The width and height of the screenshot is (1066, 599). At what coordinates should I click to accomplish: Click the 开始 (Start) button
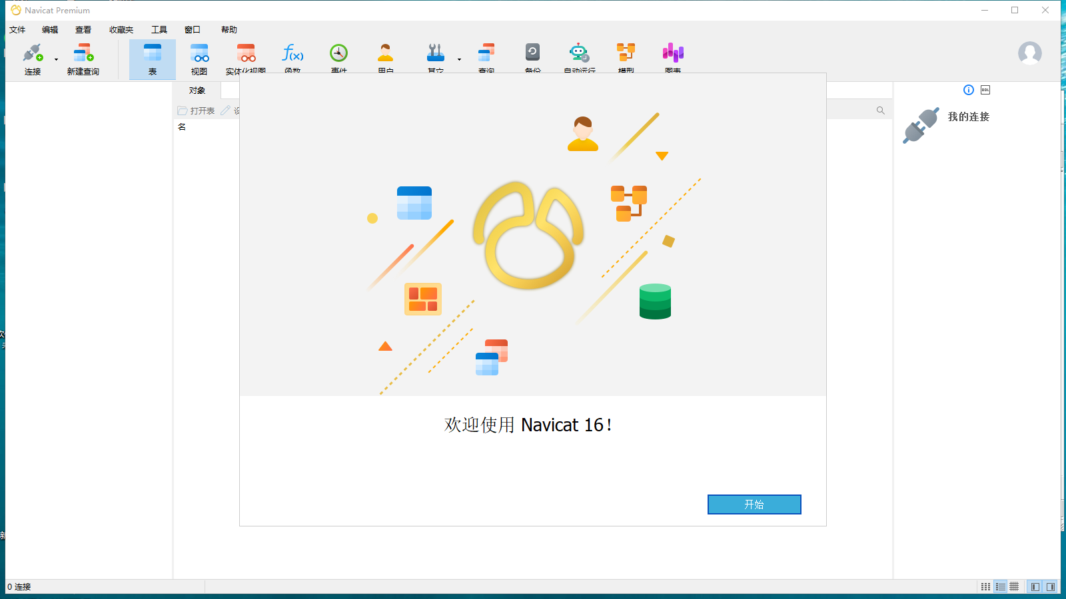click(754, 504)
